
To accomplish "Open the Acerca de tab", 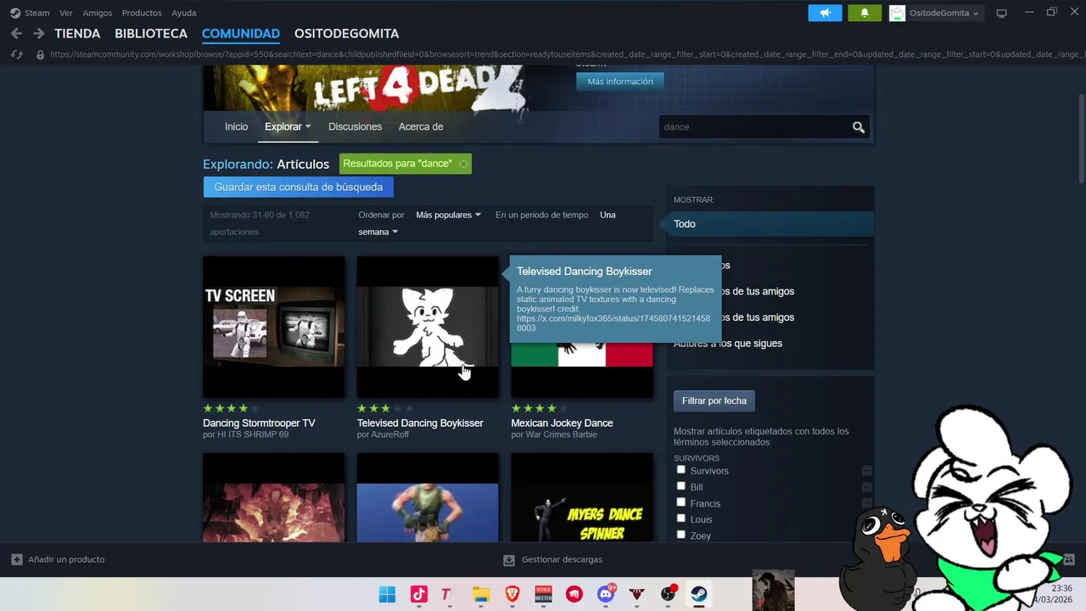I will tap(421, 126).
